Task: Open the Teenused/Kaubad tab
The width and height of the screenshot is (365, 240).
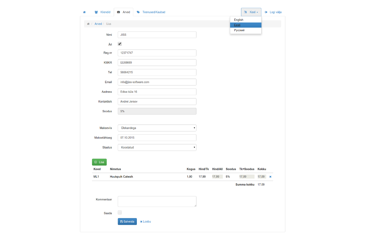Action: 151,12
